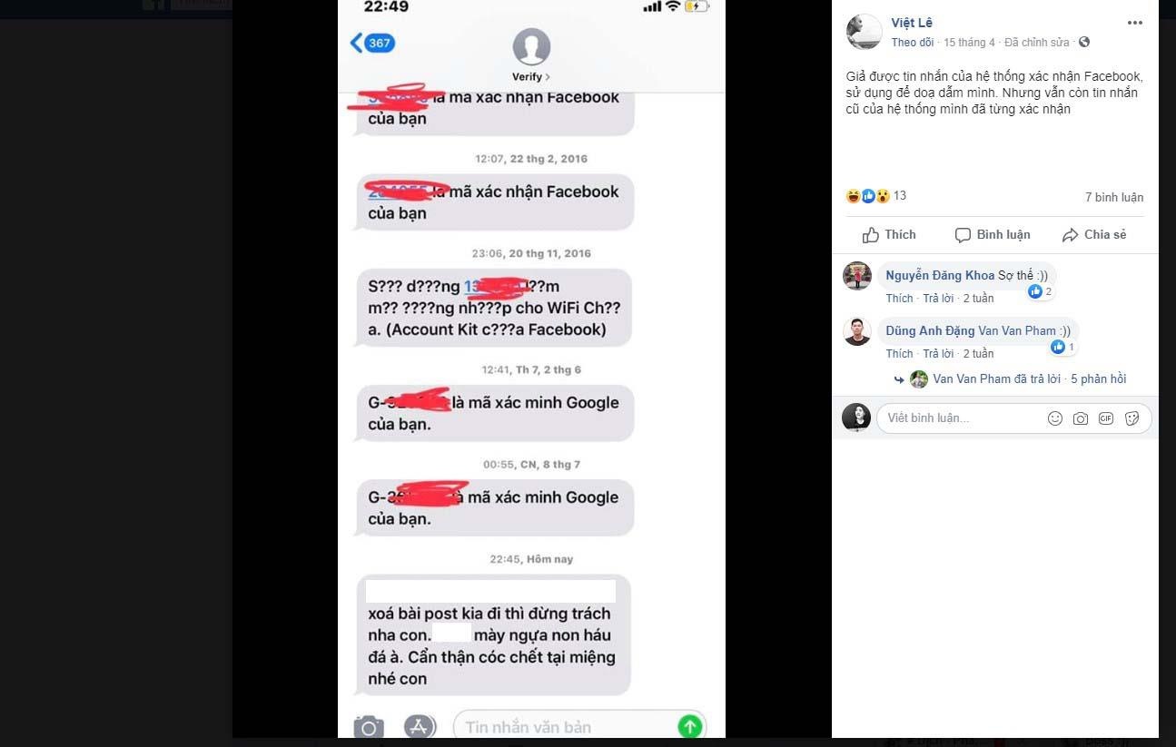
Task: Open the 7 bình luận comments count
Action: tap(1114, 197)
